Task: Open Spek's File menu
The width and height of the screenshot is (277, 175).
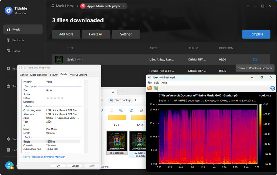Action: (150, 82)
